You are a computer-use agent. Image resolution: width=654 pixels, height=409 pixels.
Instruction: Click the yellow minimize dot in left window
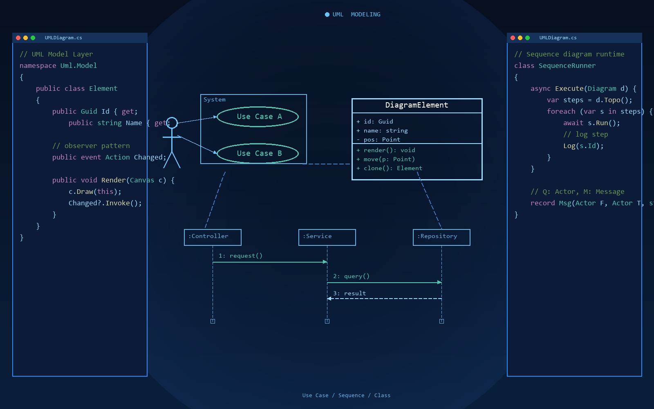pyautogui.click(x=25, y=38)
